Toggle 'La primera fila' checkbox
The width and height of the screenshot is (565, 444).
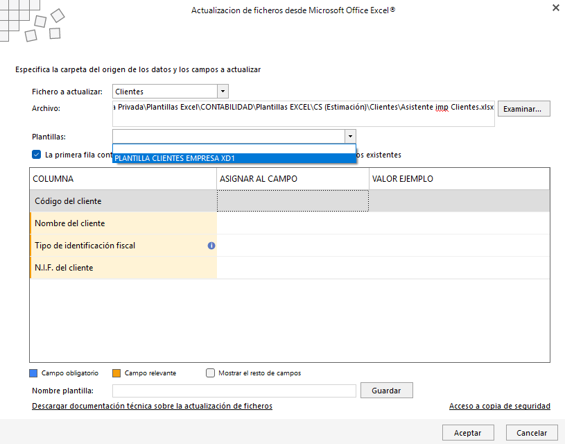tap(36, 155)
